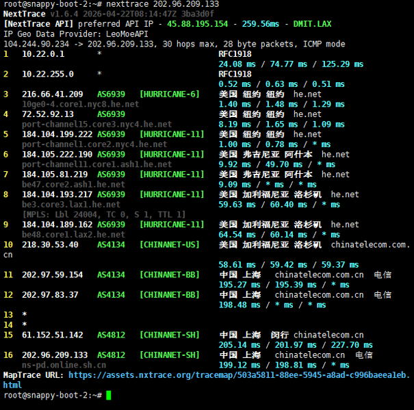Click latency value 199.12 ms
The width and height of the screenshot is (414, 410).
[240, 366]
